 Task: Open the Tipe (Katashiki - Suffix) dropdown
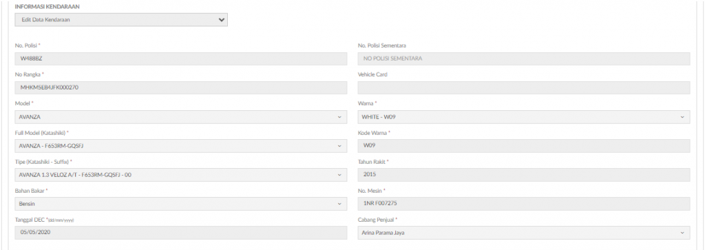tap(181, 174)
